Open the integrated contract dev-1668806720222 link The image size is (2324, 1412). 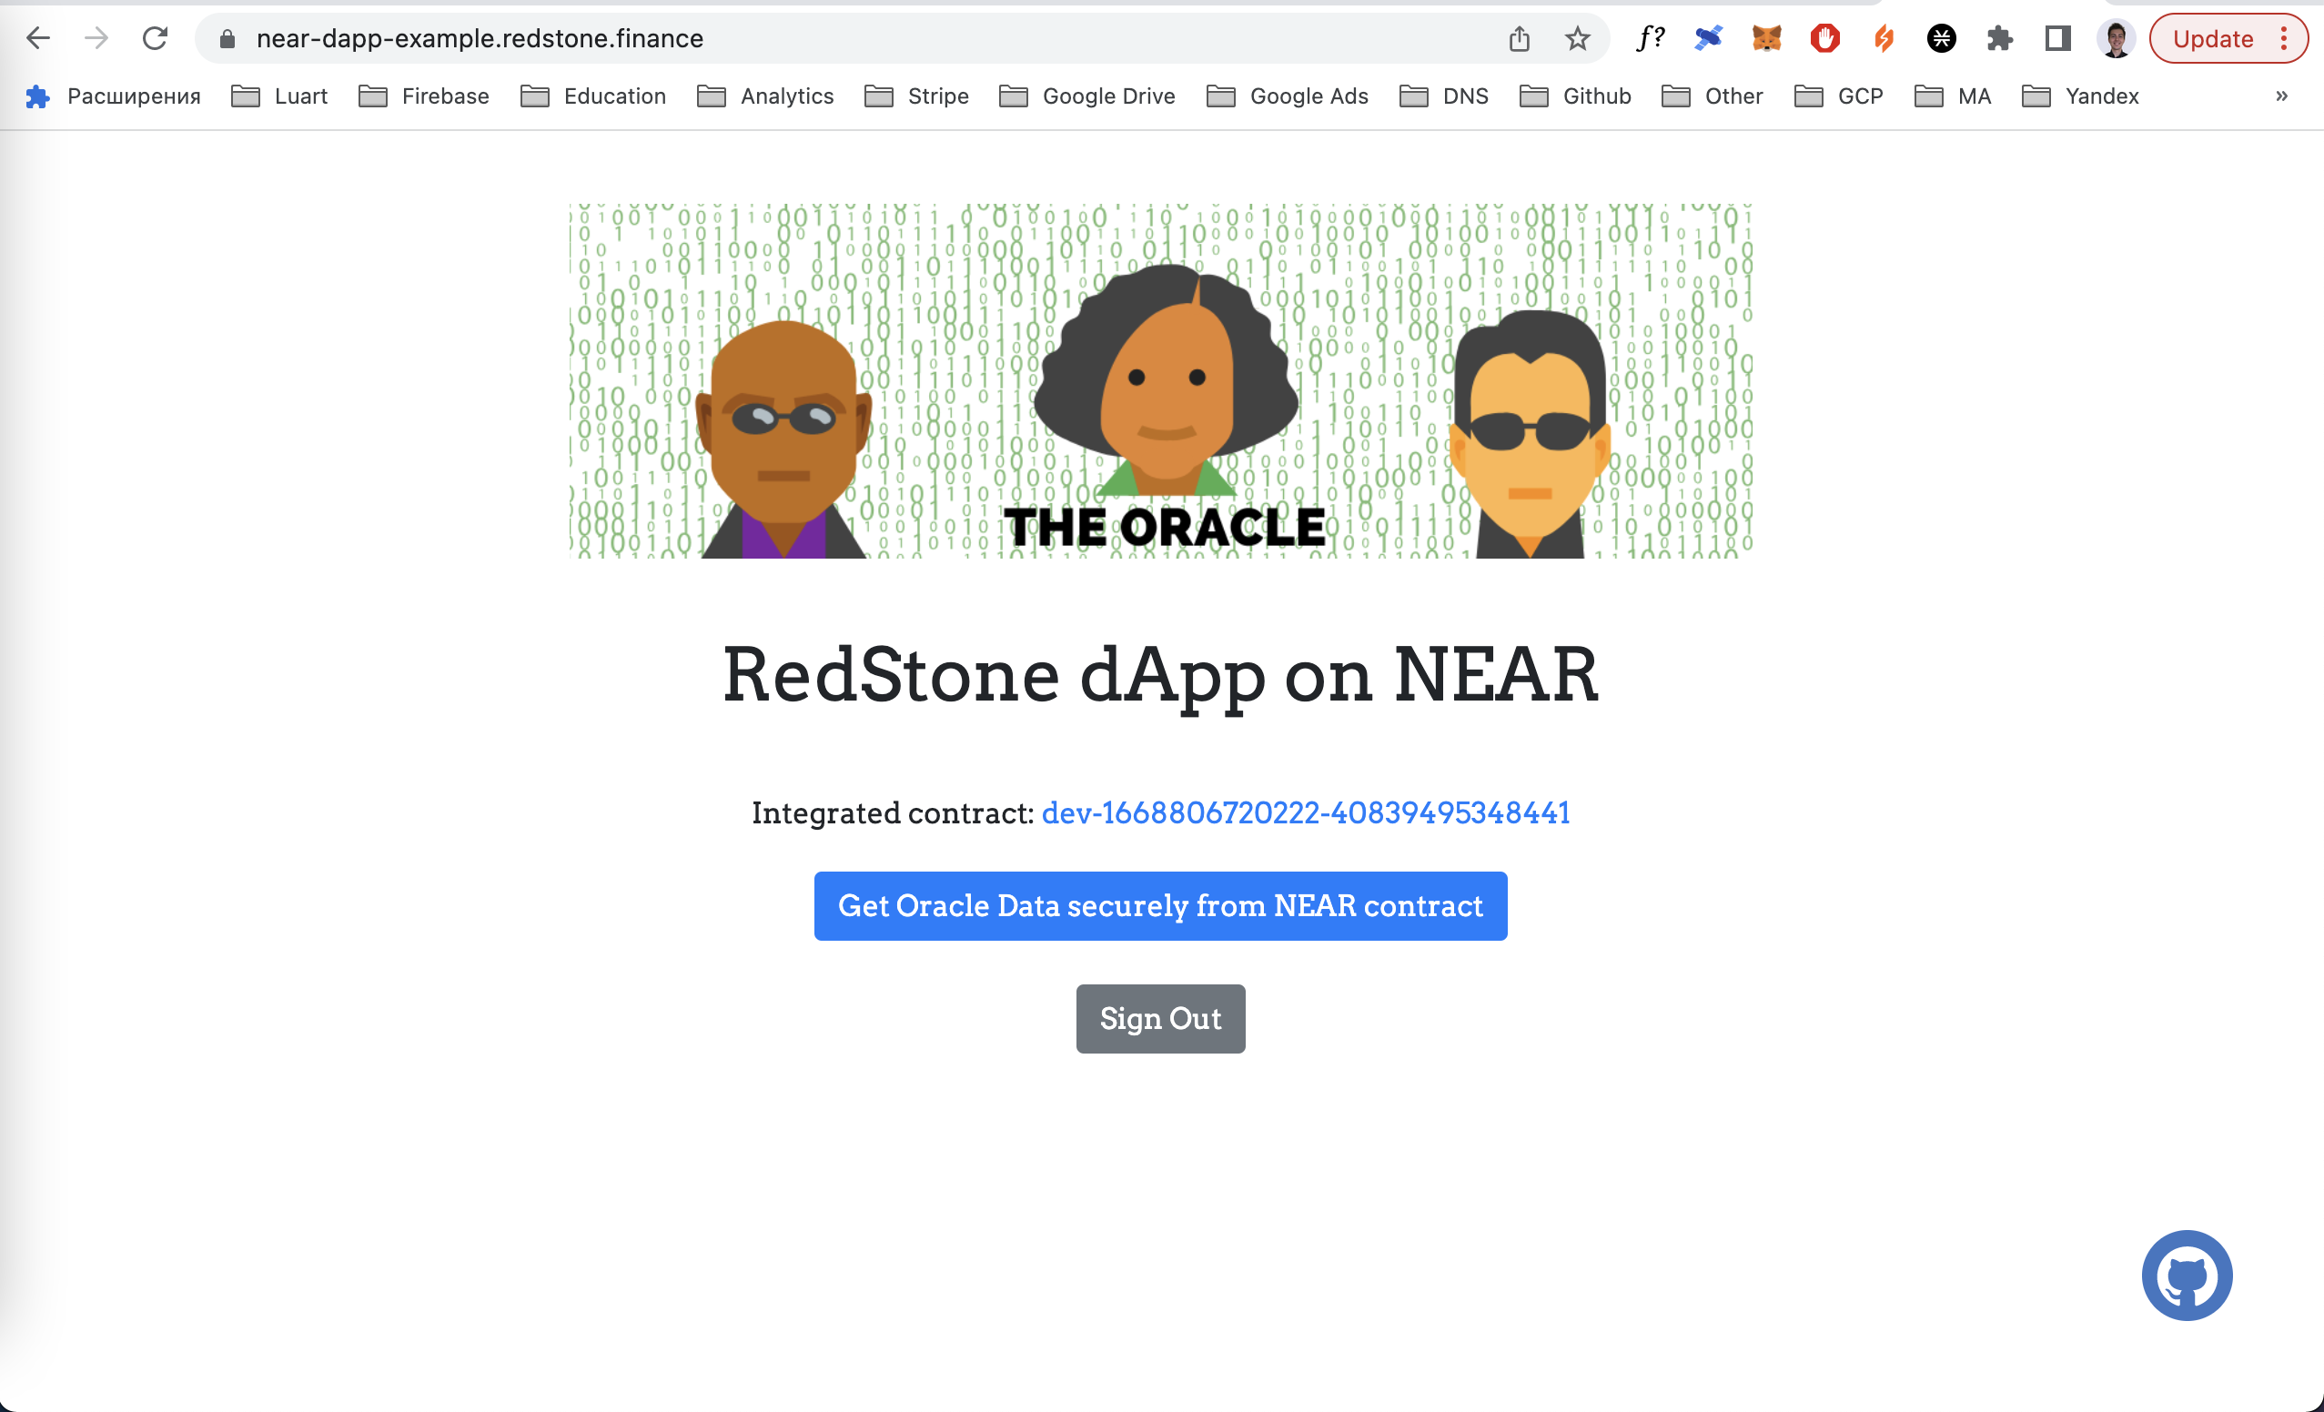pos(1306,813)
